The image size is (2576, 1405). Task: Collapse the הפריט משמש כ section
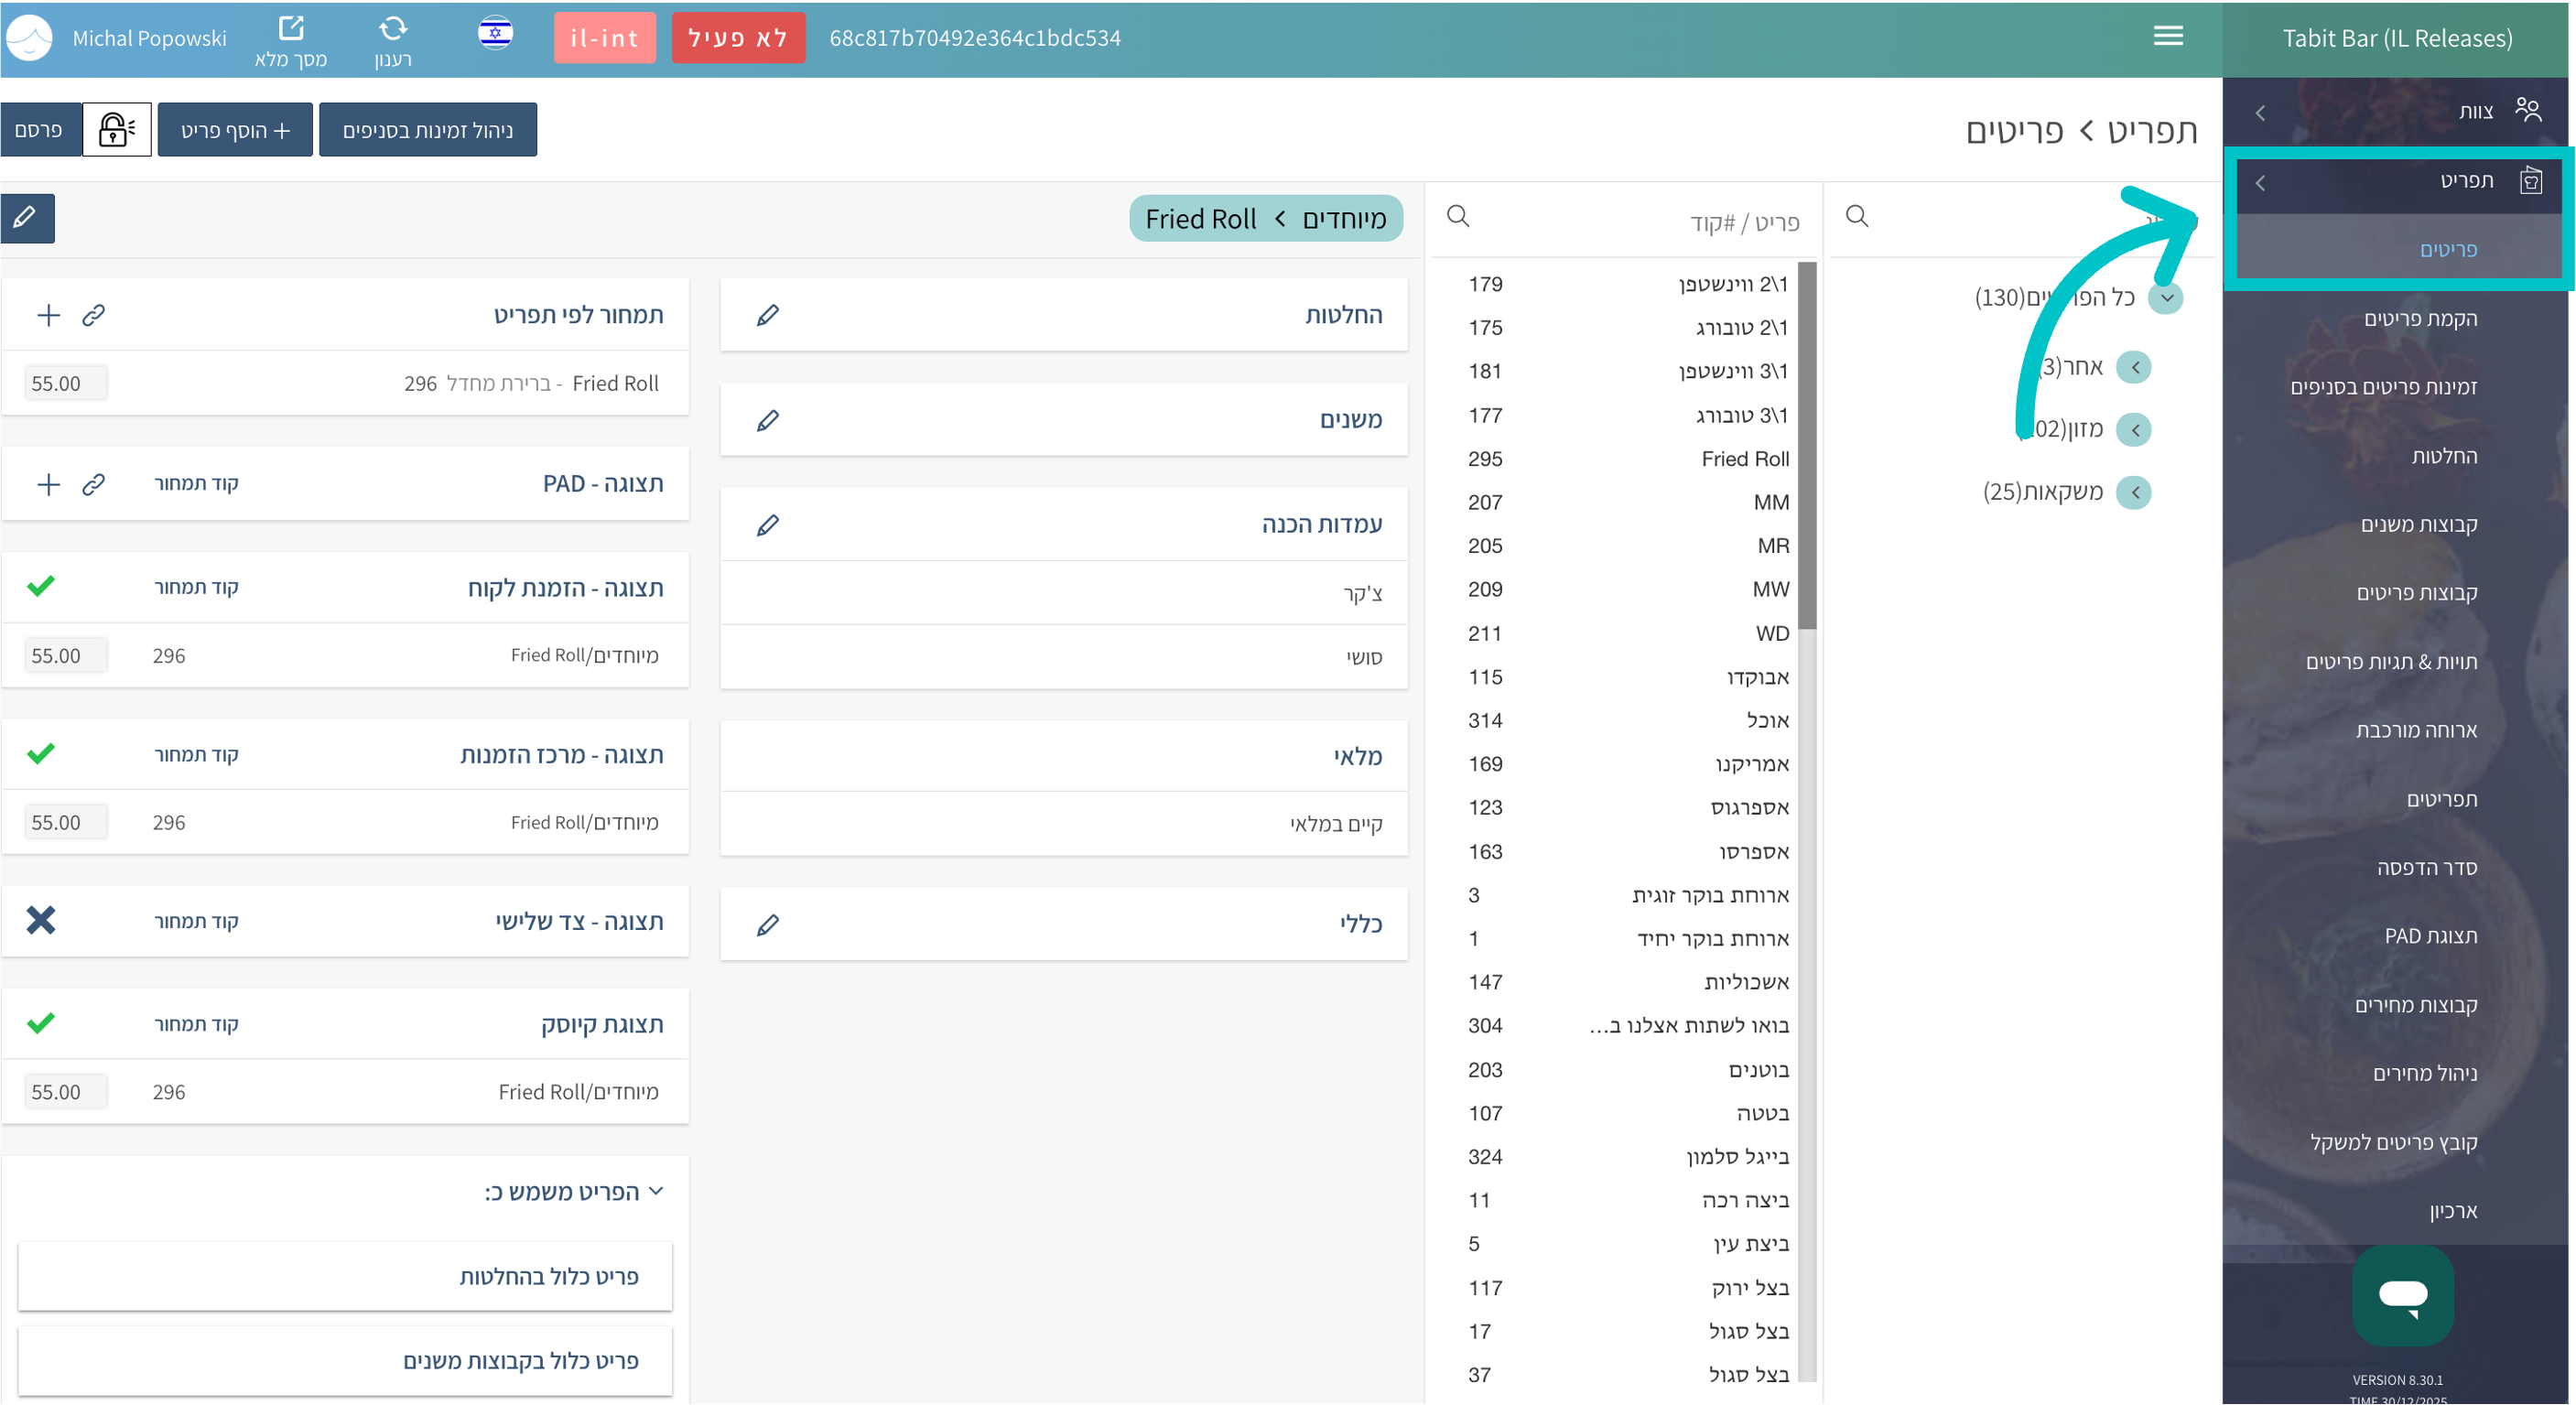656,1191
